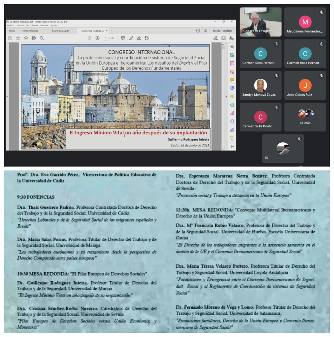Screen dimensions: 334x337
Task: Toggle Carmen Solis Prieto's muted mic icon
Action: pos(277,107)
